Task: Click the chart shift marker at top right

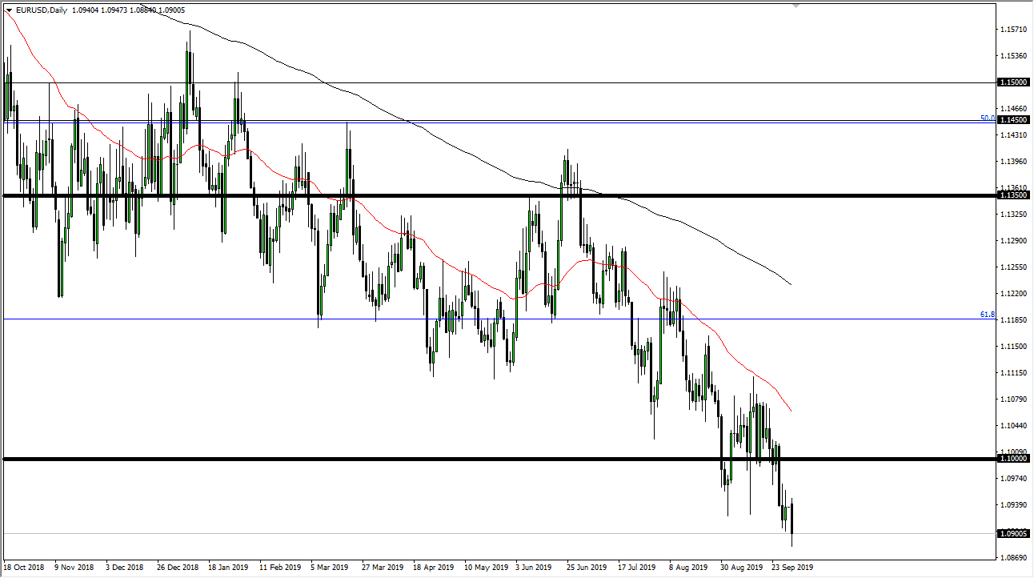Action: [x=795, y=7]
